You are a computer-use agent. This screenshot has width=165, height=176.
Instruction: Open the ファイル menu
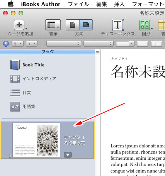click(78, 4)
